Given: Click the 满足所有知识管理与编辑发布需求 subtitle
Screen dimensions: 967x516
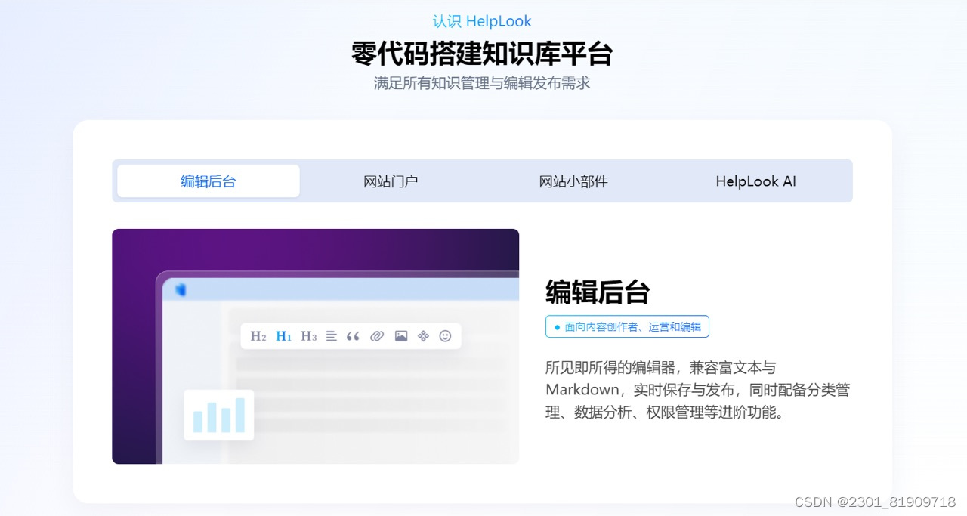Looking at the screenshot, I should [x=482, y=83].
